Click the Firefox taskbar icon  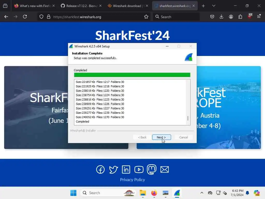tap(154, 193)
